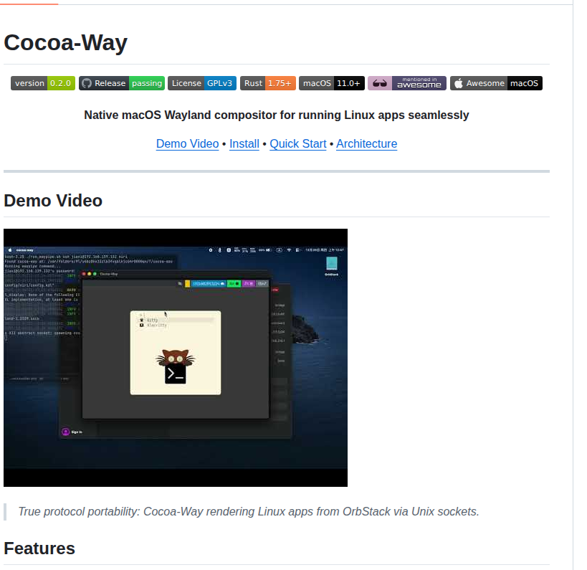This screenshot has height=570, width=587.
Task: Click the True protocol portability quote text
Action: click(x=249, y=512)
